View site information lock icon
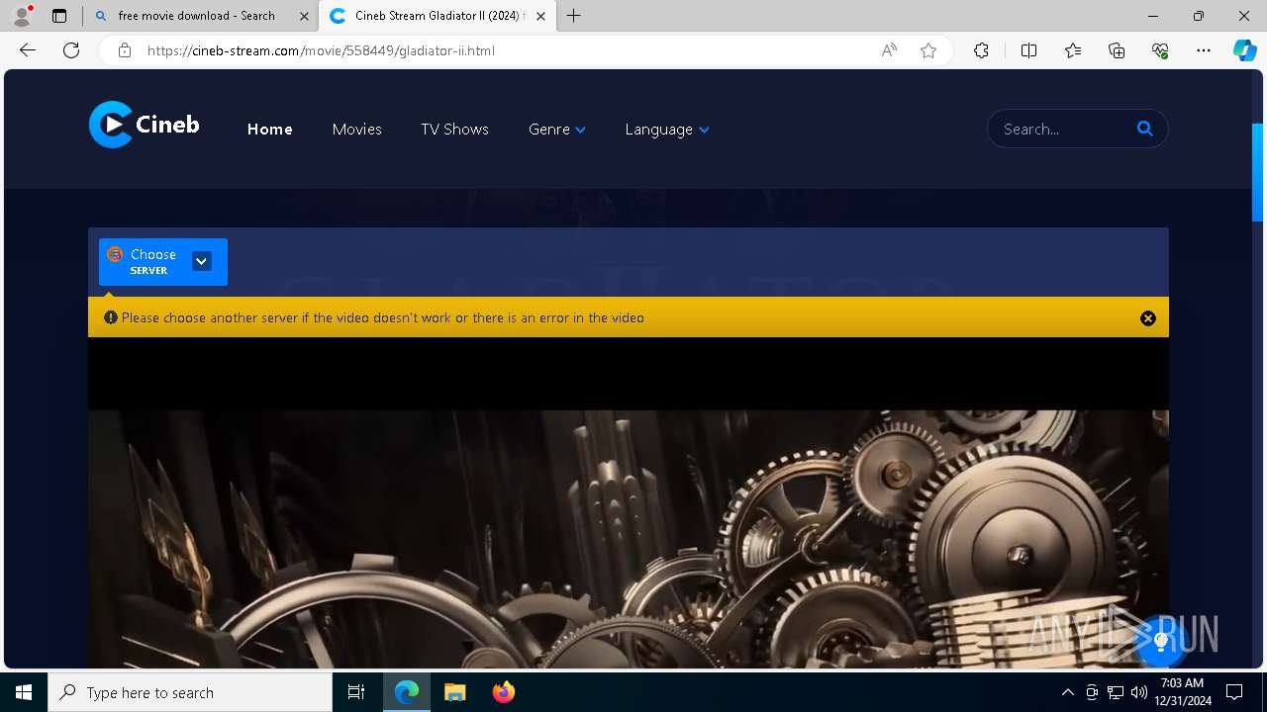The width and height of the screenshot is (1267, 712). (125, 50)
